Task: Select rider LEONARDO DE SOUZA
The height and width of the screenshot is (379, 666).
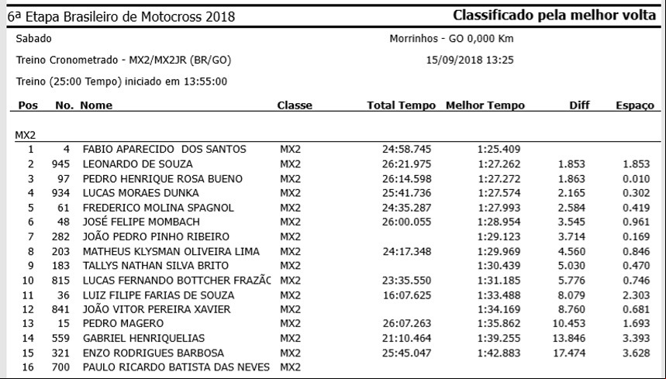Action: point(137,164)
